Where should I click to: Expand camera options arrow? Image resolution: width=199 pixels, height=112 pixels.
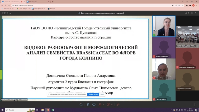112,105
